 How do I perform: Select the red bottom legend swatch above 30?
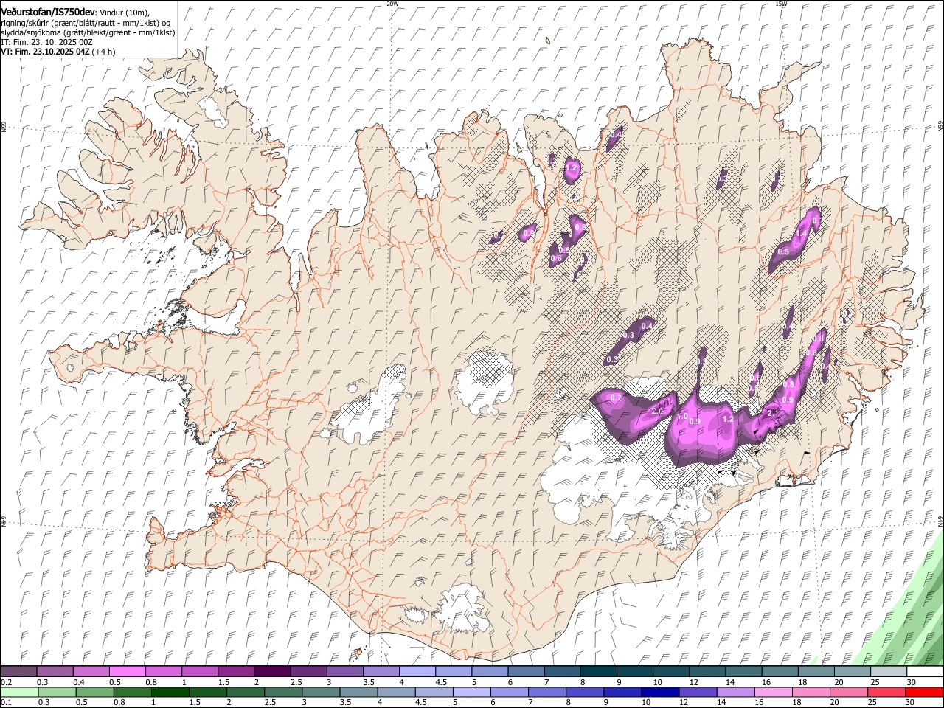click(x=925, y=692)
